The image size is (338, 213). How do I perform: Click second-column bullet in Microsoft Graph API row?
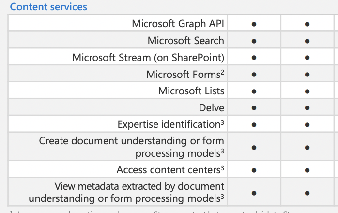pos(307,24)
